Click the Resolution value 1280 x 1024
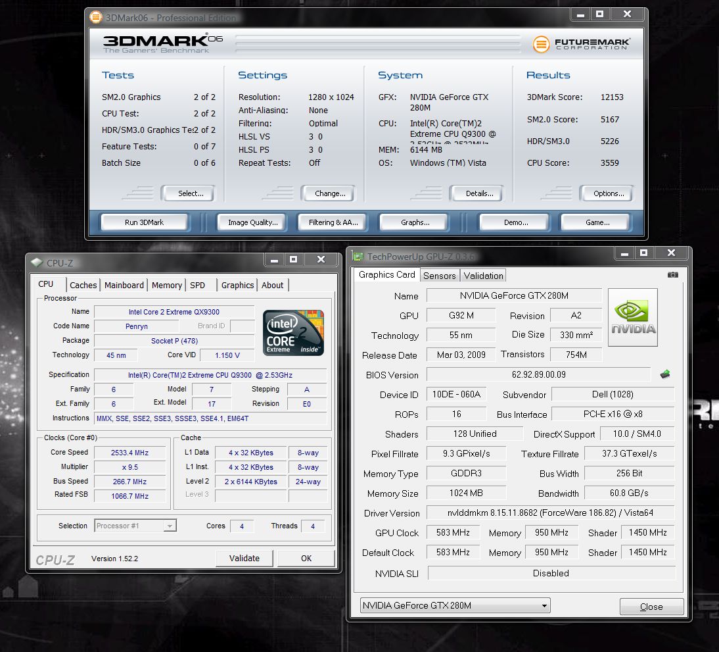The image size is (719, 652). (331, 97)
